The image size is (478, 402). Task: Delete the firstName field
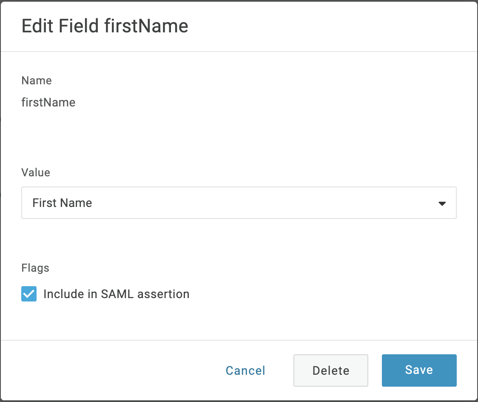tap(330, 370)
